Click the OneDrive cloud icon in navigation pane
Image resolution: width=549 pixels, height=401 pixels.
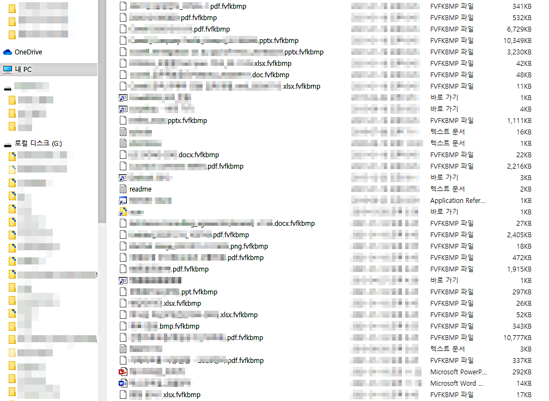[8, 52]
